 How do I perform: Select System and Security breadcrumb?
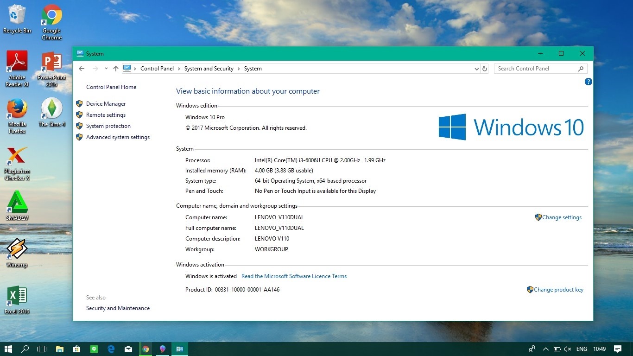pyautogui.click(x=209, y=69)
